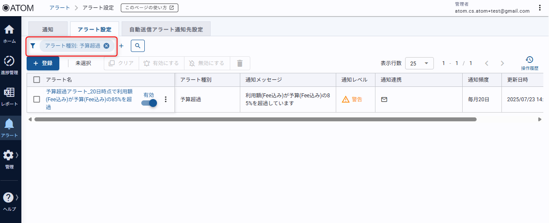Add a filter with the plus icon

coord(122,45)
